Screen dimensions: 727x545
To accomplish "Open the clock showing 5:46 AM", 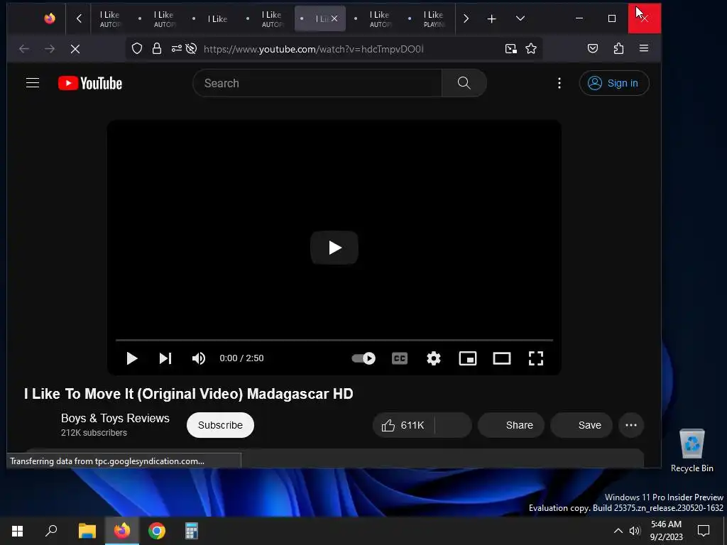I will (x=666, y=531).
